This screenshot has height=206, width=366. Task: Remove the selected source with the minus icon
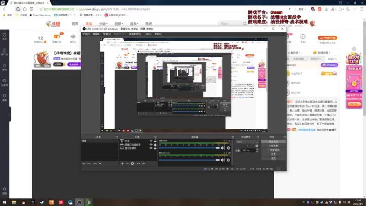tap(127, 163)
